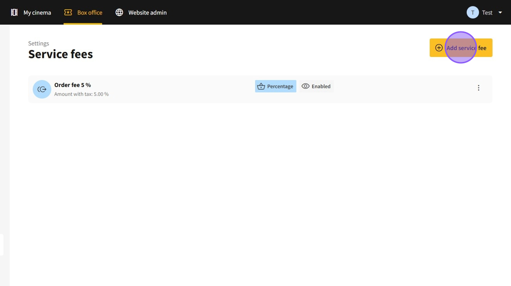The image size is (511, 286).
Task: Click the Order fee round arrow icon
Action: tap(42, 89)
